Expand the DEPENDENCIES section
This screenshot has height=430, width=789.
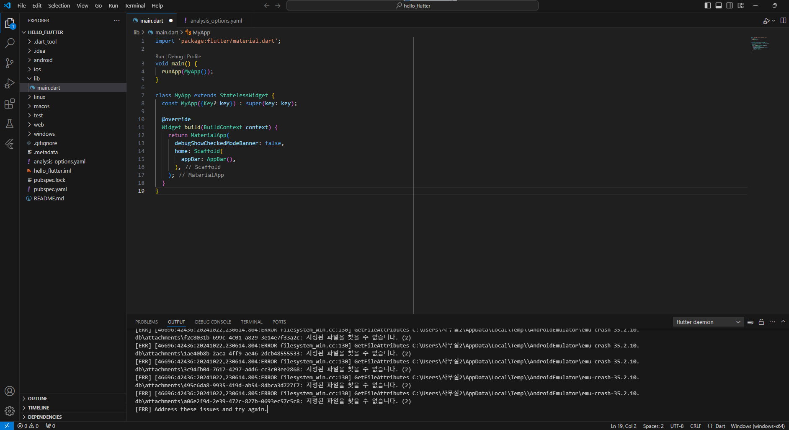click(x=73, y=417)
